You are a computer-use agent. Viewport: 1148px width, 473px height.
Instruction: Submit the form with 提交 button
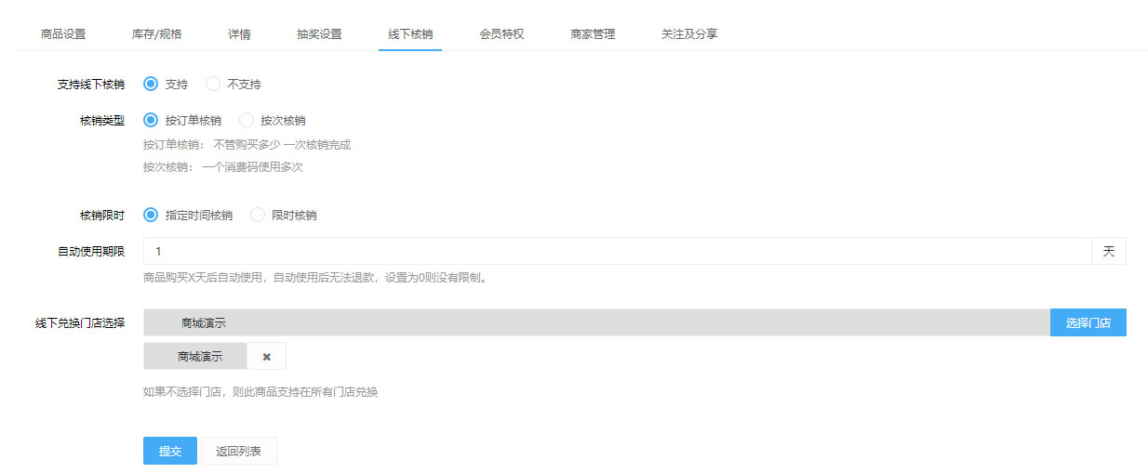pos(170,451)
